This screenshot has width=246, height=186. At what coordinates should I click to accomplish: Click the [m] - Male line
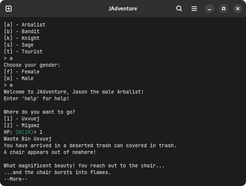(19, 78)
